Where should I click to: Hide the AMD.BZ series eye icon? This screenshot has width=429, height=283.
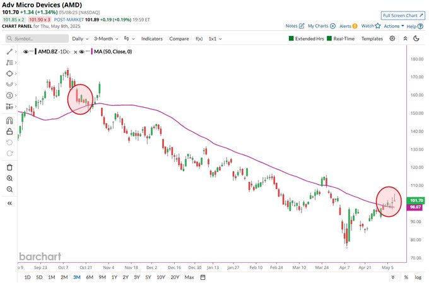click(26, 52)
